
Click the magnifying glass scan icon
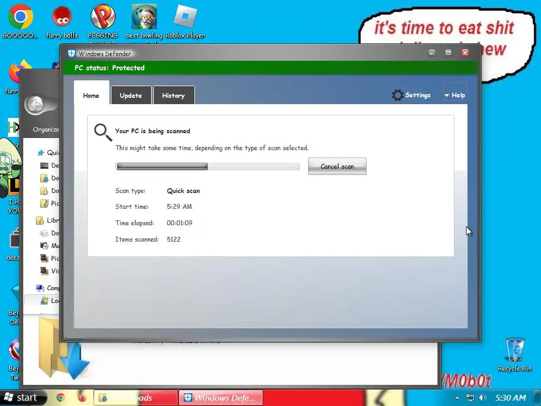click(x=103, y=133)
